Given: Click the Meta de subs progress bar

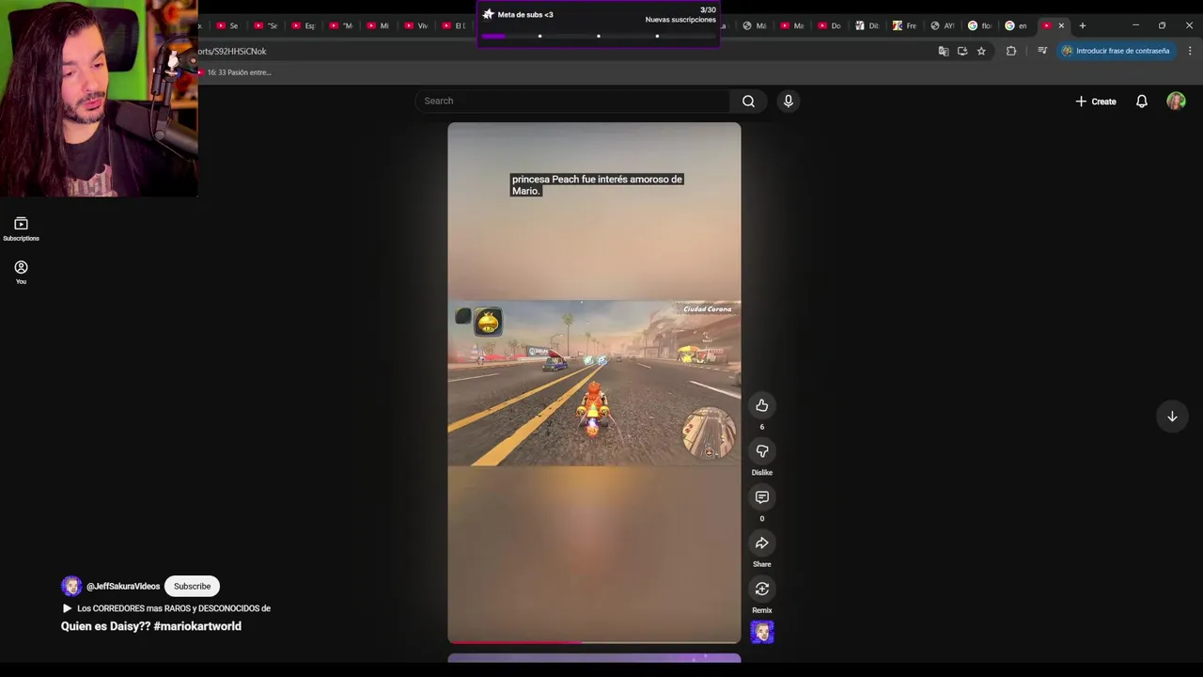Looking at the screenshot, I should (598, 36).
